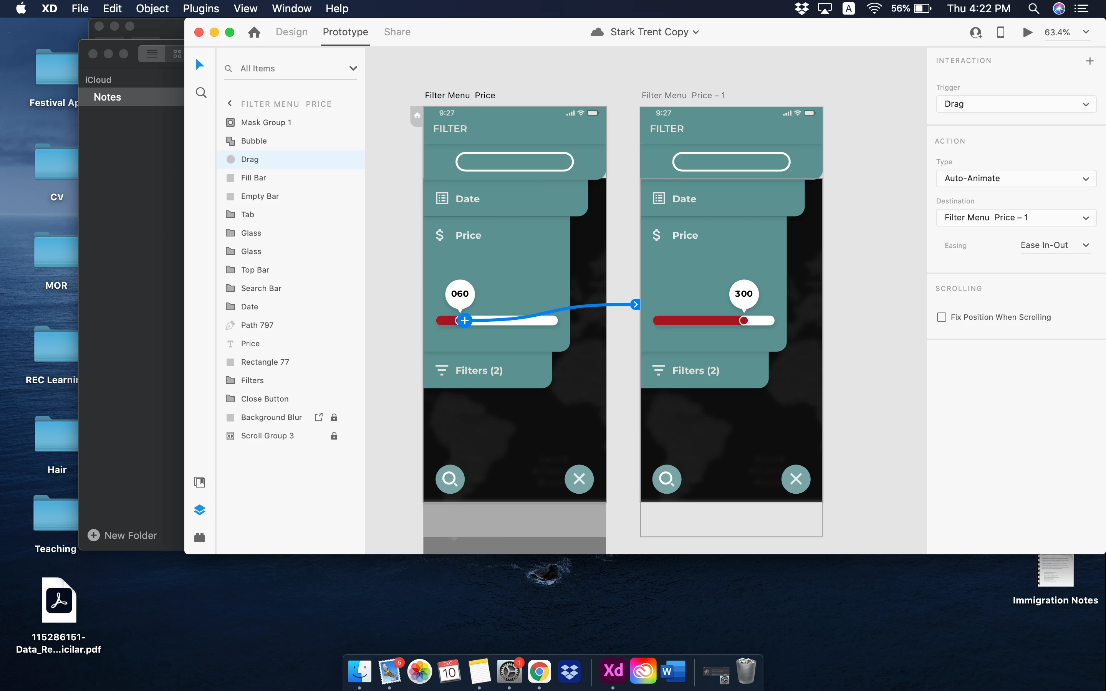Open the Plugins panel icon
Image resolution: width=1106 pixels, height=691 pixels.
(200, 537)
